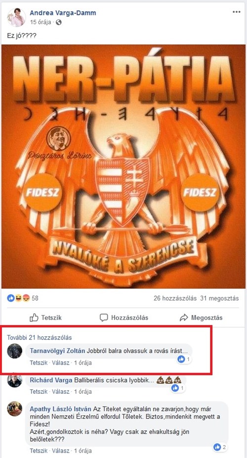The image size is (247, 458).
Task: Open the NER-PÁTIA posted image
Action: [123, 167]
